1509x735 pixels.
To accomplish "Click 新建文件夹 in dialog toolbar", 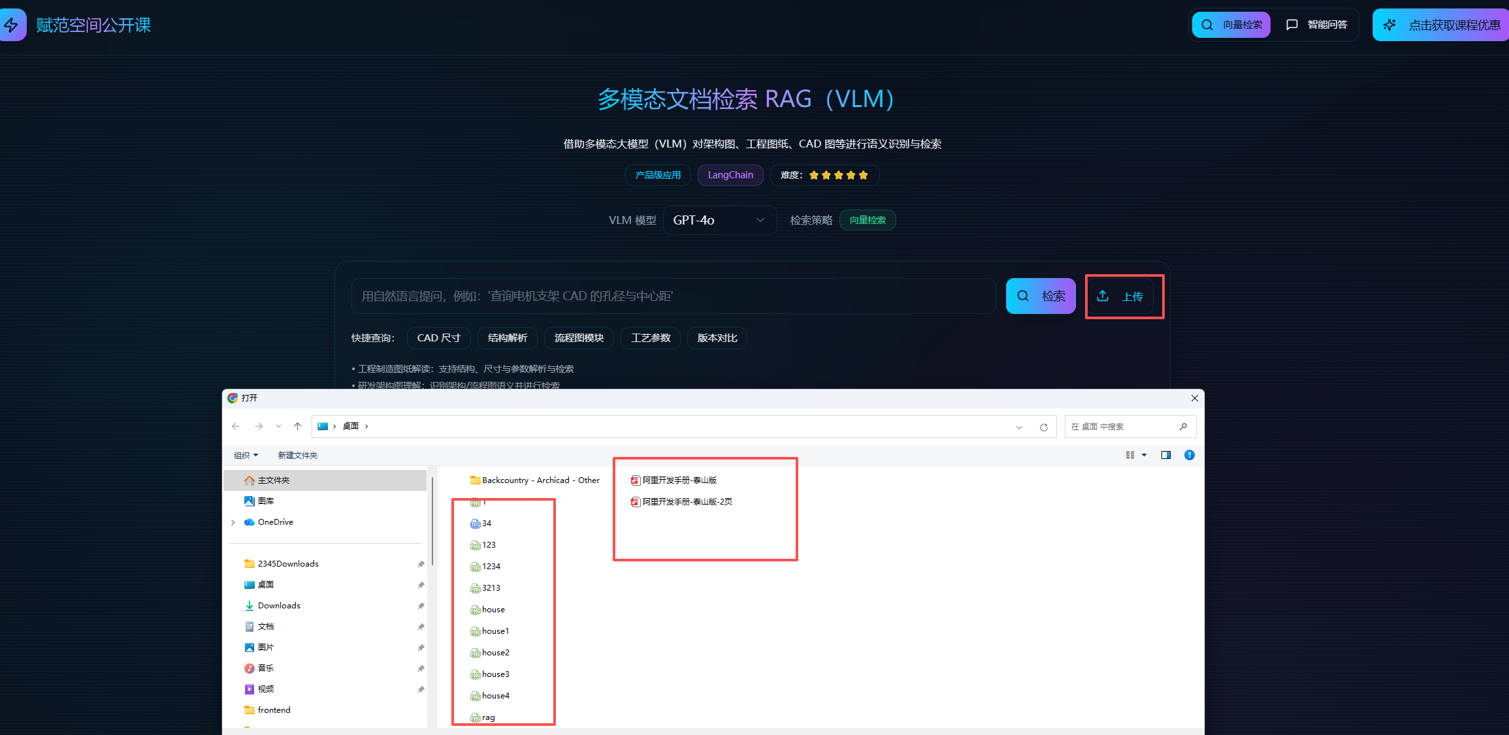I will 297,455.
